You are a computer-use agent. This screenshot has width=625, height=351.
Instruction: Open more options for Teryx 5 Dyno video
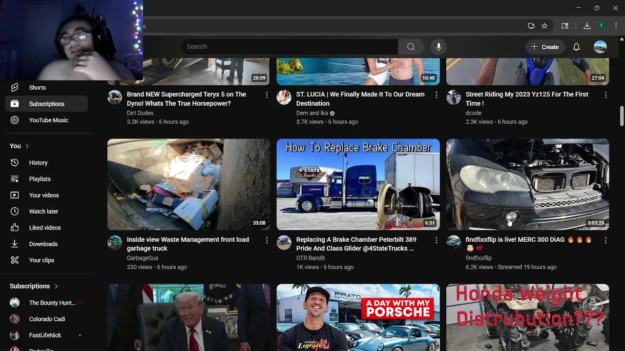click(267, 95)
